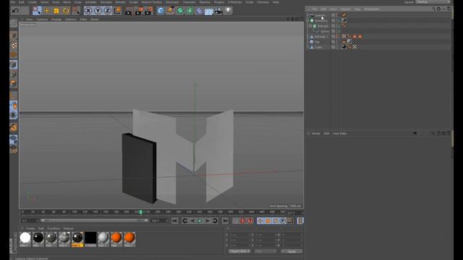
Task: Switch to Polygons mode in sidebar
Action: (14, 84)
